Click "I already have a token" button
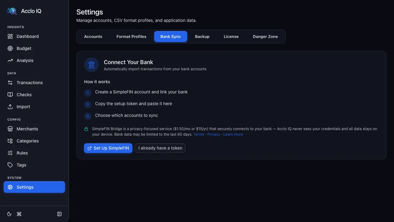The height and width of the screenshot is (222, 394). point(160,148)
